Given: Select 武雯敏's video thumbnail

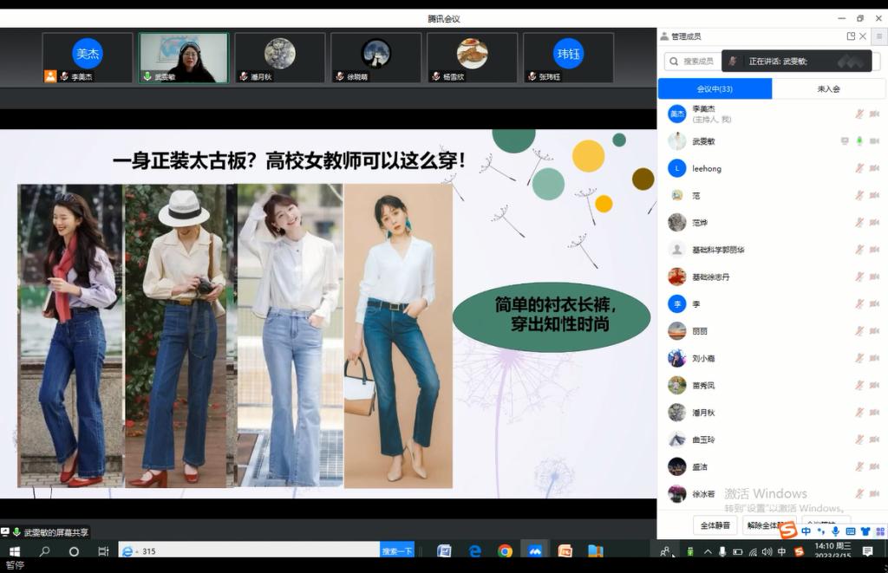Looking at the screenshot, I should (x=184, y=58).
